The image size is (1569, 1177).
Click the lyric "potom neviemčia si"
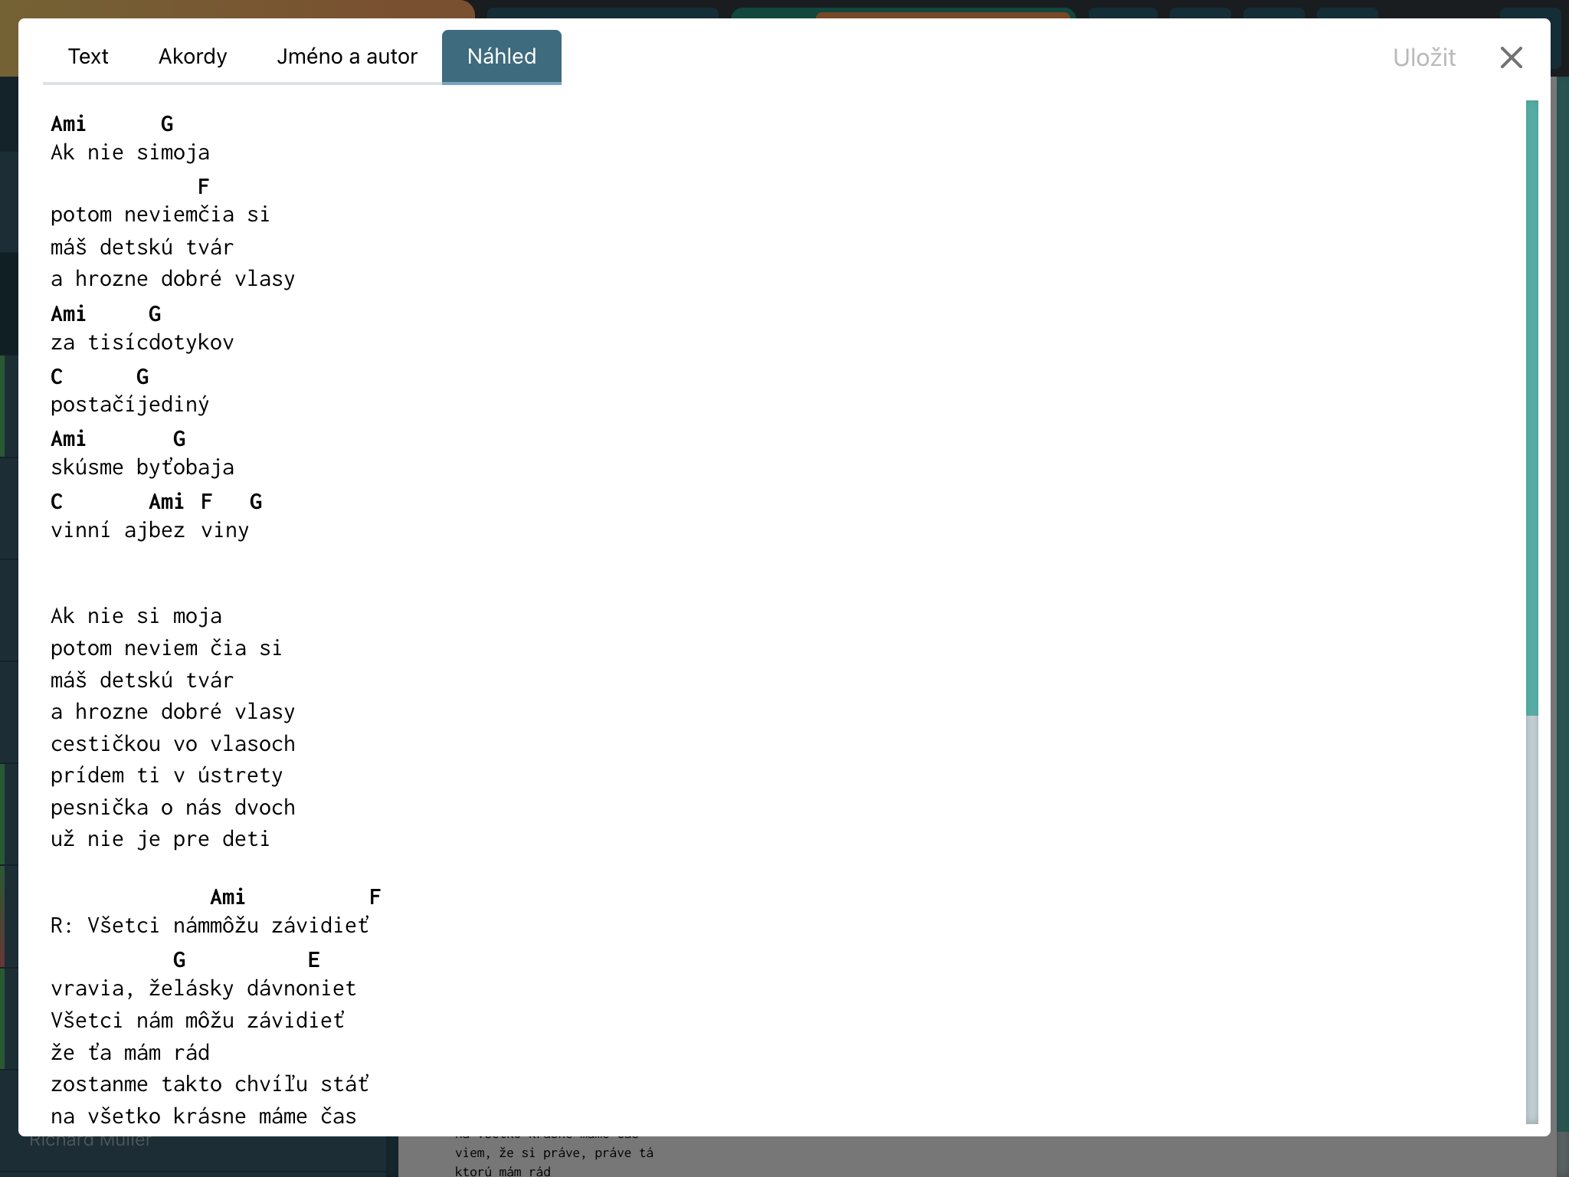click(160, 215)
